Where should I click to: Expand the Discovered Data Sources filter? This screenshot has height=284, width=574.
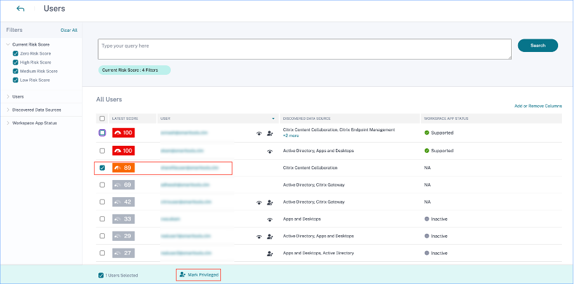click(x=8, y=110)
